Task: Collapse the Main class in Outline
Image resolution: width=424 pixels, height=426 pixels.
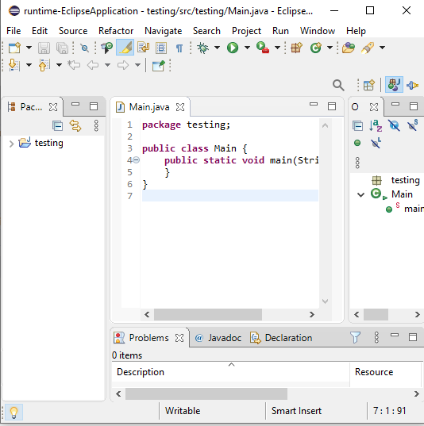Action: 360,194
